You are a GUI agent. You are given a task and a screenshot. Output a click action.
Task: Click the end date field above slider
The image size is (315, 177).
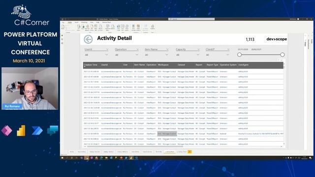click(256, 49)
